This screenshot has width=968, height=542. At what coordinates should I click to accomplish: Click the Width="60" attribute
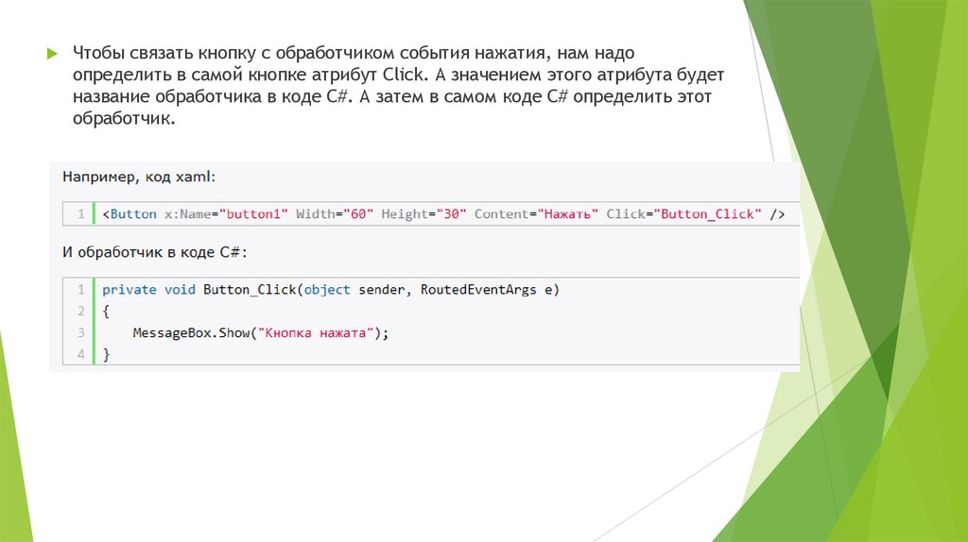335,214
